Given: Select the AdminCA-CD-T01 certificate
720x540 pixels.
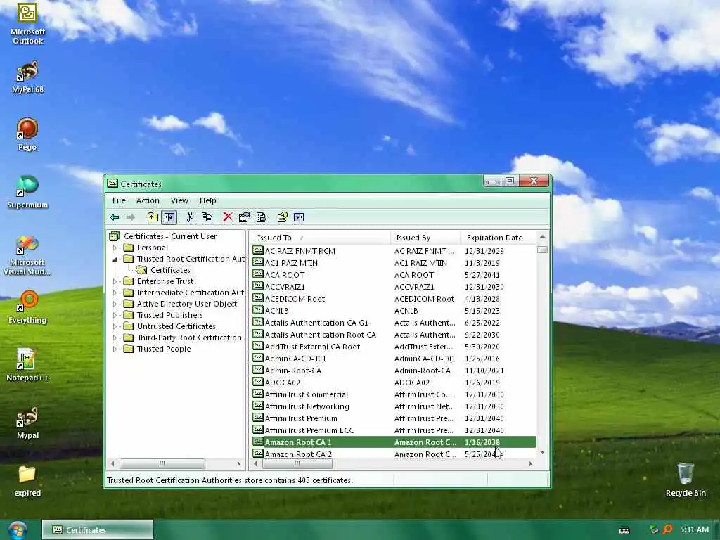Looking at the screenshot, I should coord(394,358).
